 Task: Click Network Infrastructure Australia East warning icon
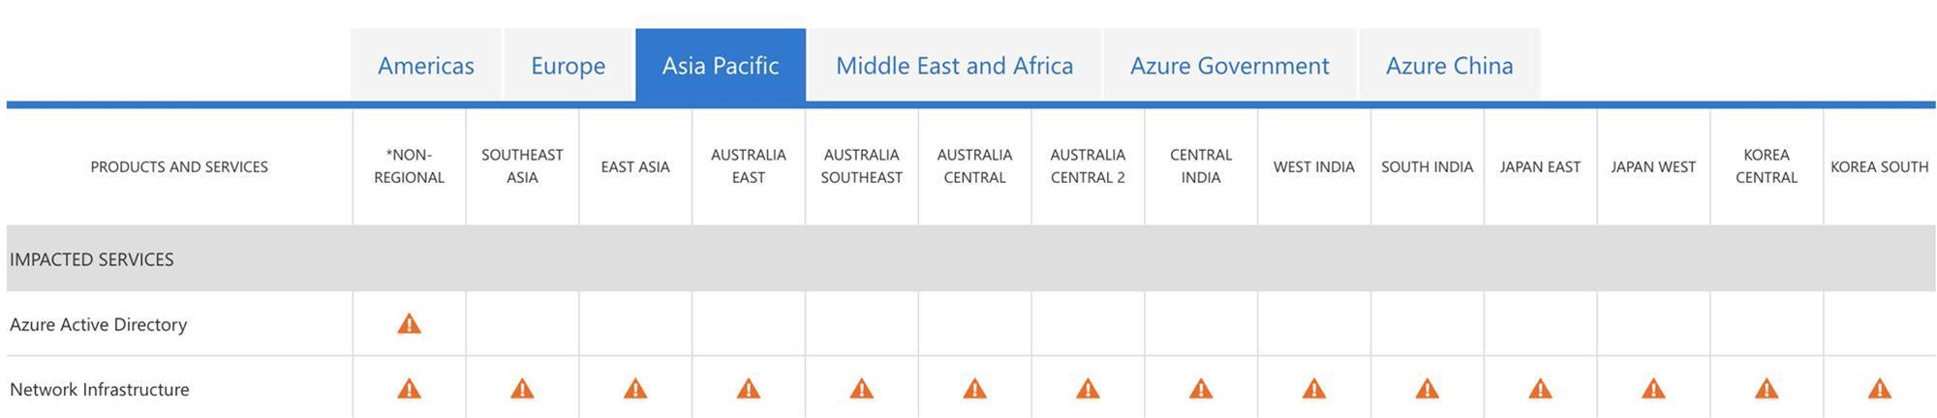(749, 389)
